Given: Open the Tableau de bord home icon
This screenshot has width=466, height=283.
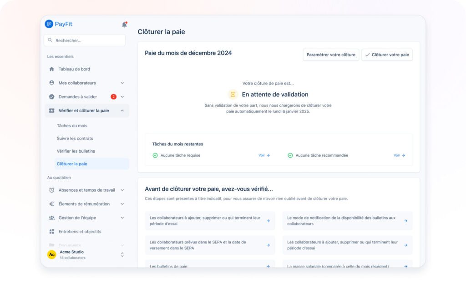Looking at the screenshot, I should [x=51, y=69].
